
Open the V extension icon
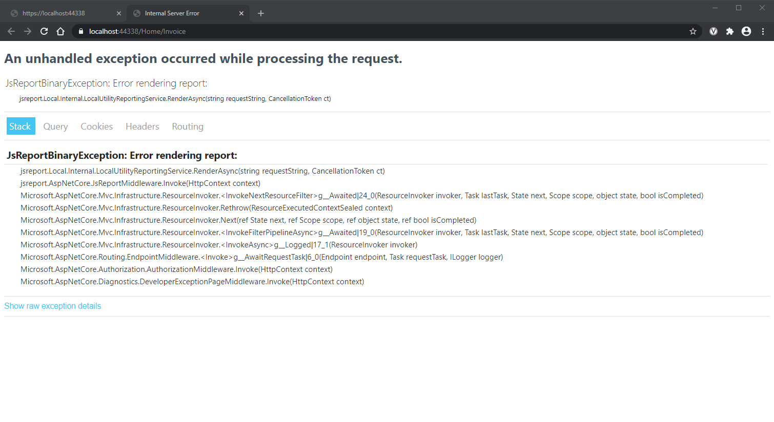pyautogui.click(x=714, y=31)
